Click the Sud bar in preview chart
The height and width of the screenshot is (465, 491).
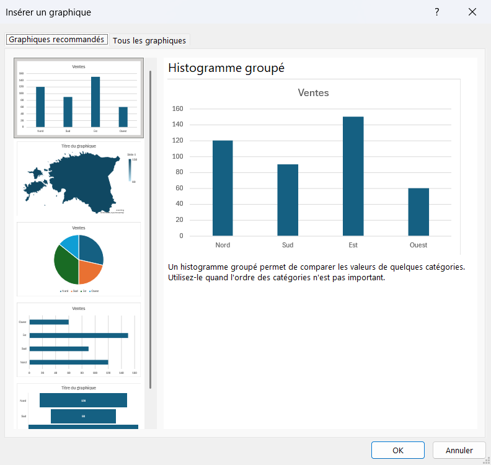coord(288,200)
